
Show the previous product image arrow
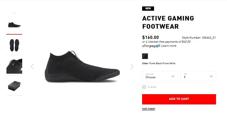pos(32,67)
